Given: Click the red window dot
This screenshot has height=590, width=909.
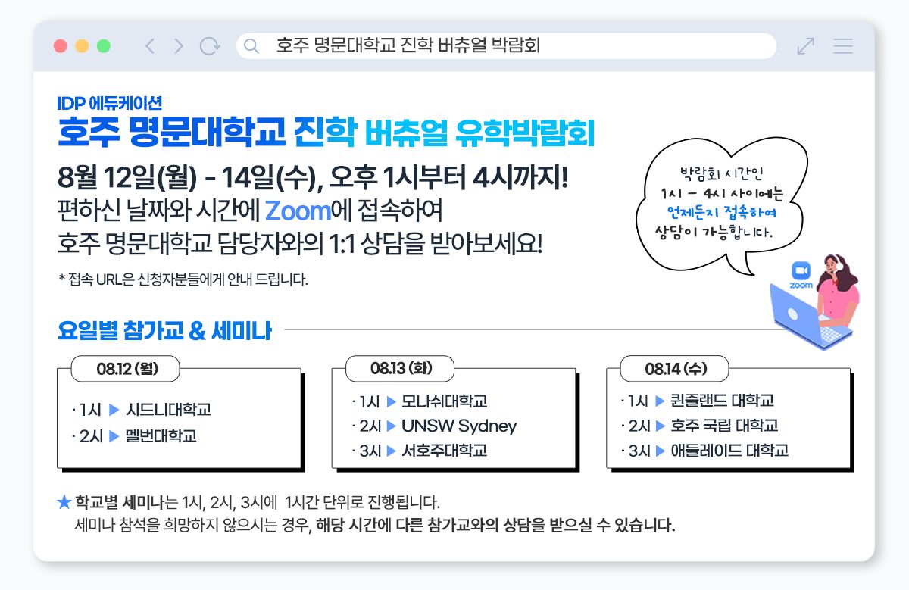Looking at the screenshot, I should tap(61, 46).
